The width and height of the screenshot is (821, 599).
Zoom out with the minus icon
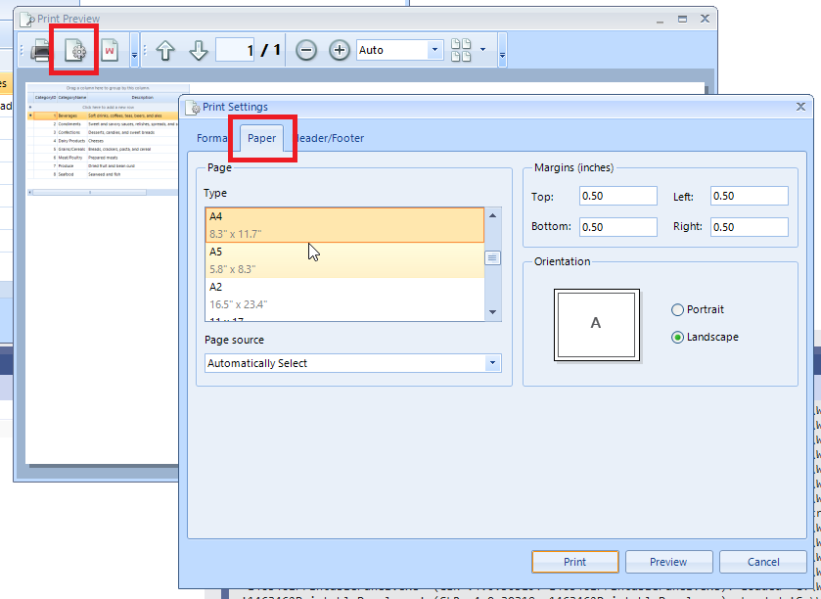click(x=306, y=51)
